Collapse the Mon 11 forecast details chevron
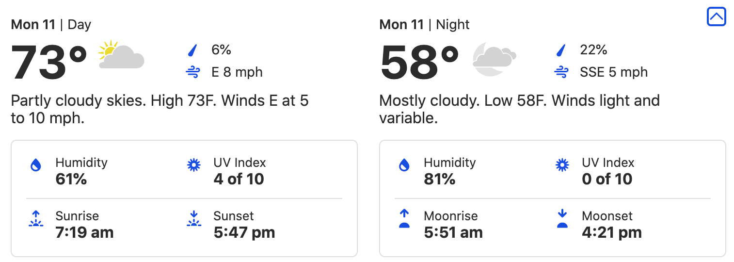This screenshot has height=262, width=734. point(716,17)
